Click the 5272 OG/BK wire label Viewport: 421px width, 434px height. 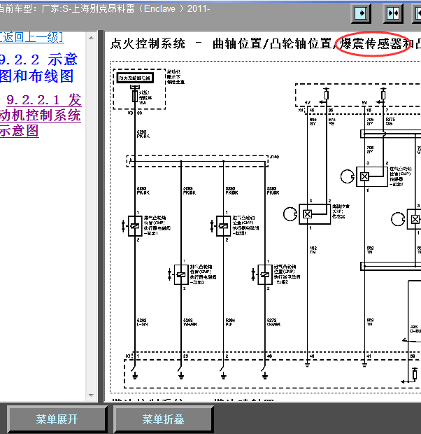tap(273, 322)
